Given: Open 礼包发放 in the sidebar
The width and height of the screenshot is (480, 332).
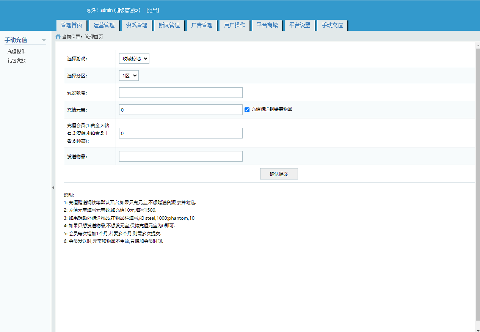Looking at the screenshot, I should 17,60.
